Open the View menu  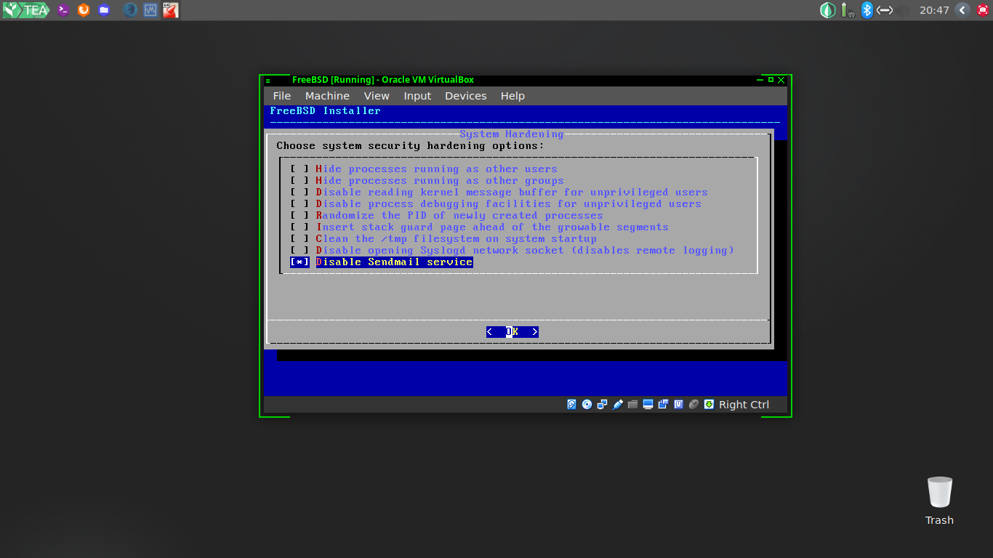(x=377, y=96)
